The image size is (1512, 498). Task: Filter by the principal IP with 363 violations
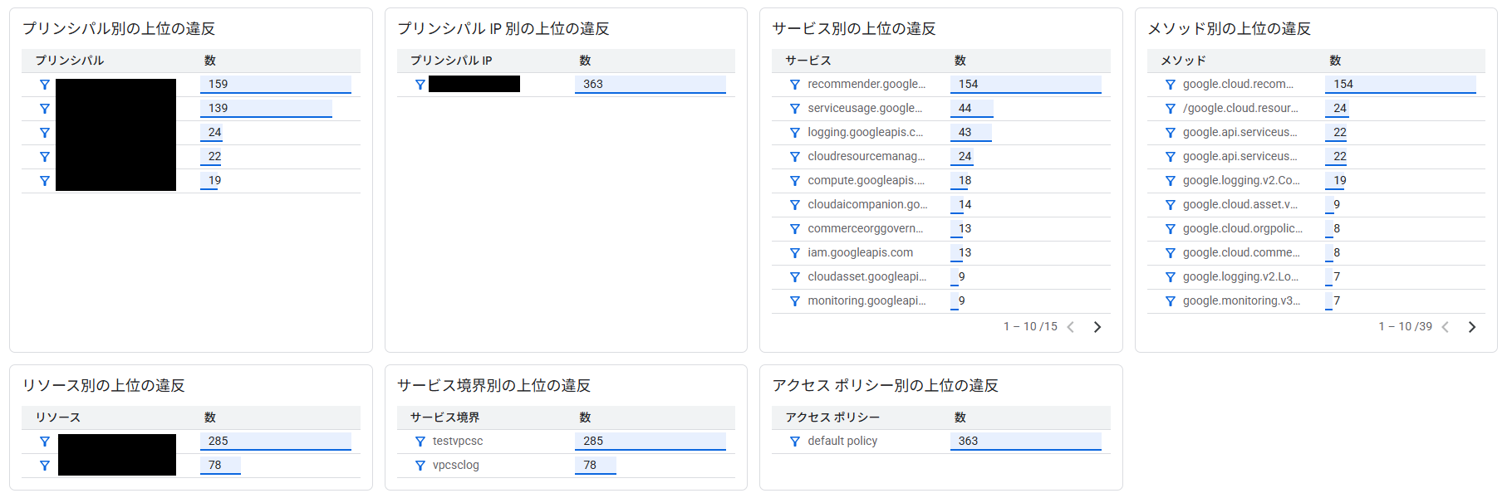click(420, 85)
